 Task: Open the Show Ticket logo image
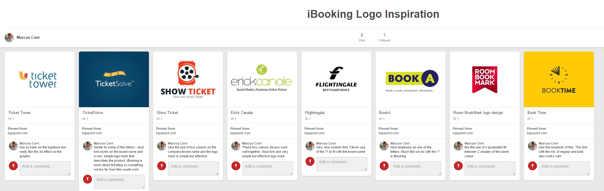point(188,79)
